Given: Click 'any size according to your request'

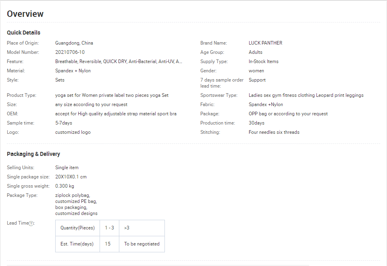Looking at the screenshot, I should click(92, 104).
